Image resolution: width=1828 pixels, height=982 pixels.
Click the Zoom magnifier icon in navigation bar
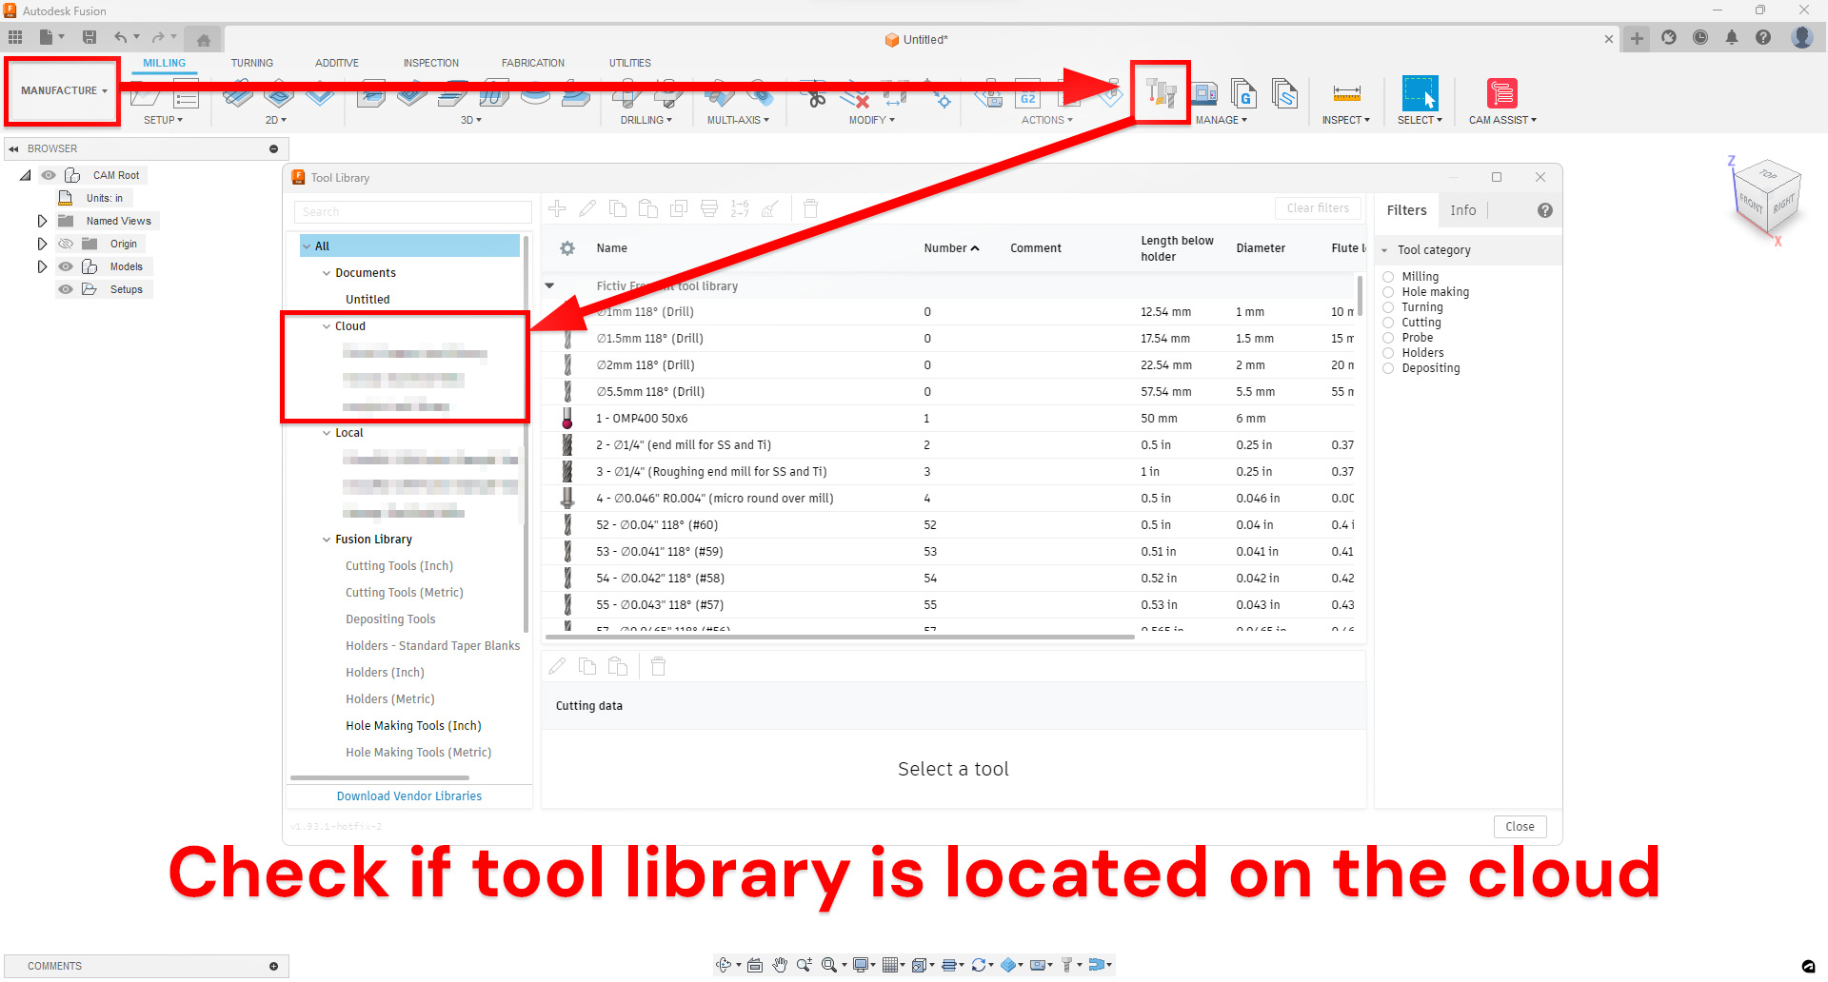tap(828, 965)
